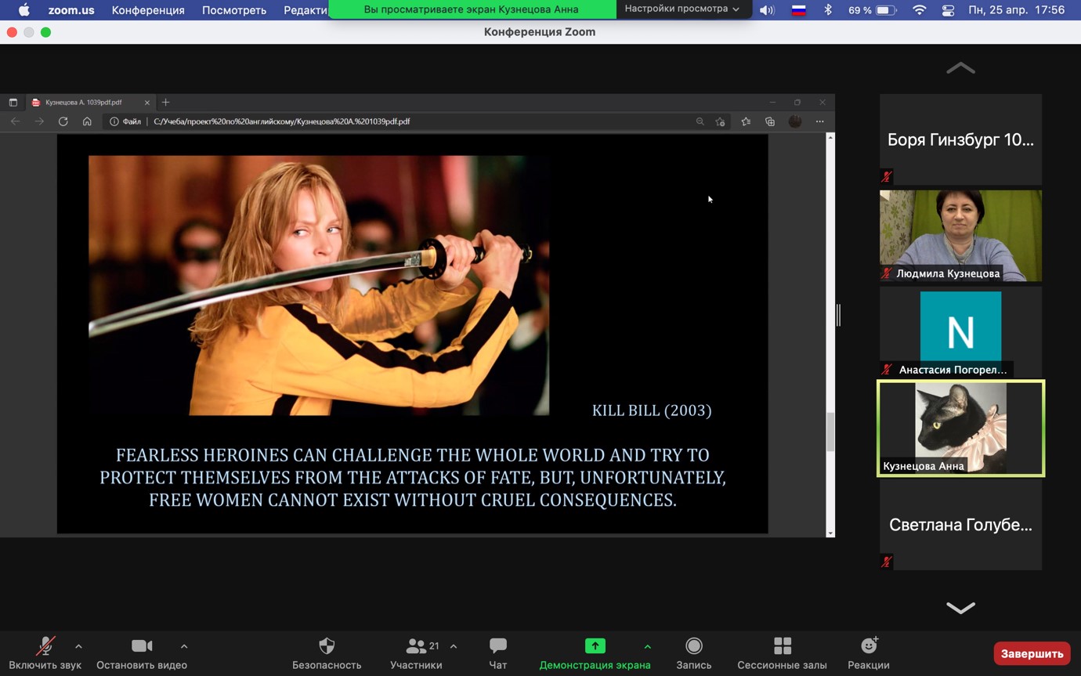Open Реакции reactions menu
The width and height of the screenshot is (1081, 676).
click(x=868, y=653)
